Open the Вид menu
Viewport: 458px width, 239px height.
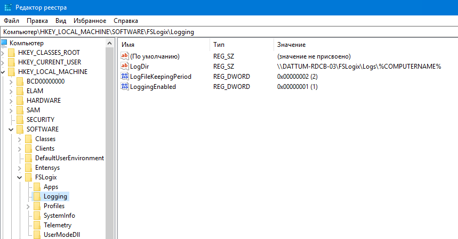pyautogui.click(x=61, y=21)
